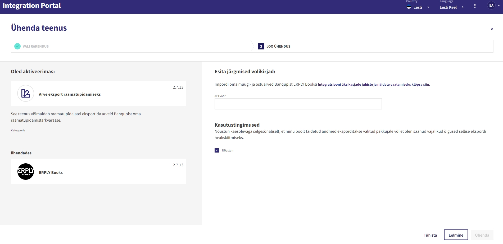Open the EA user avatar menu
The image size is (503, 244).
coord(491,5)
